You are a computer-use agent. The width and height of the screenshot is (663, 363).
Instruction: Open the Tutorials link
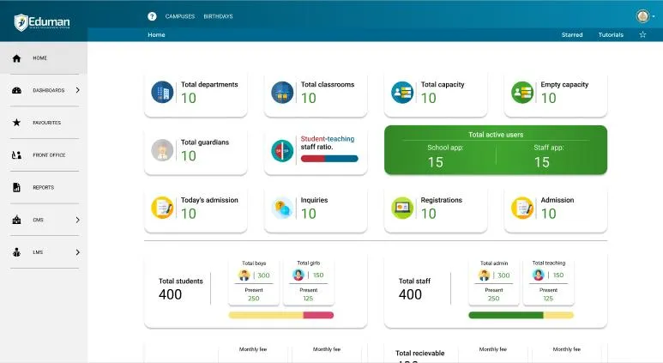(611, 35)
